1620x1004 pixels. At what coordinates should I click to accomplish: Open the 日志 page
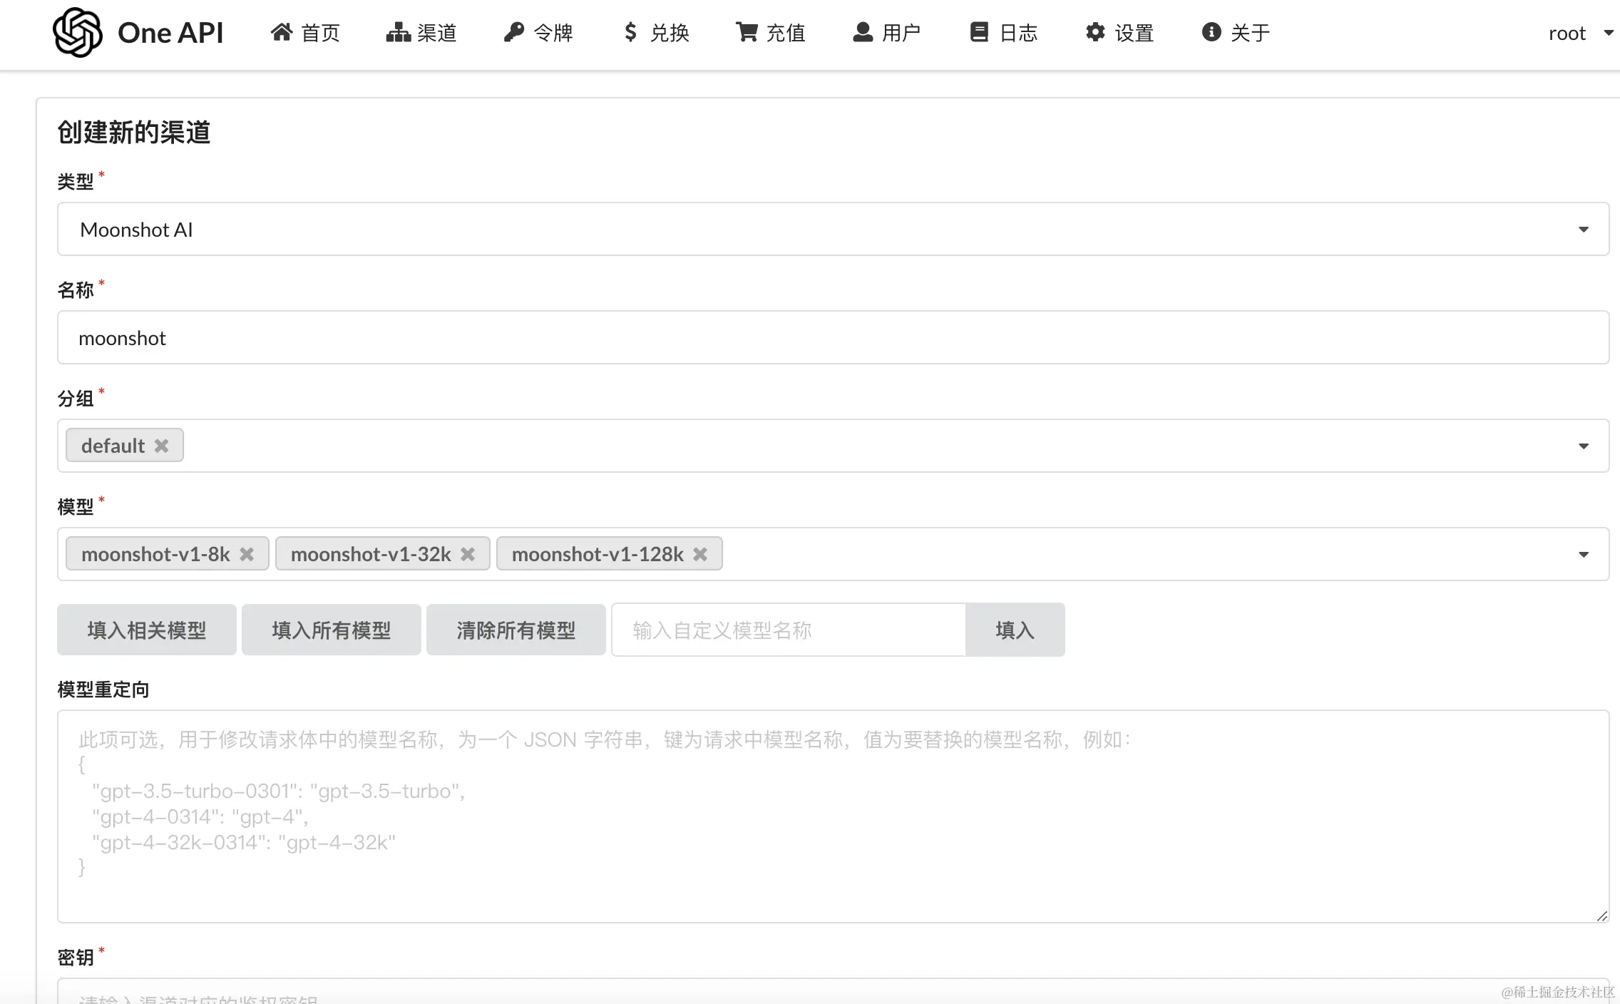[x=1004, y=33]
